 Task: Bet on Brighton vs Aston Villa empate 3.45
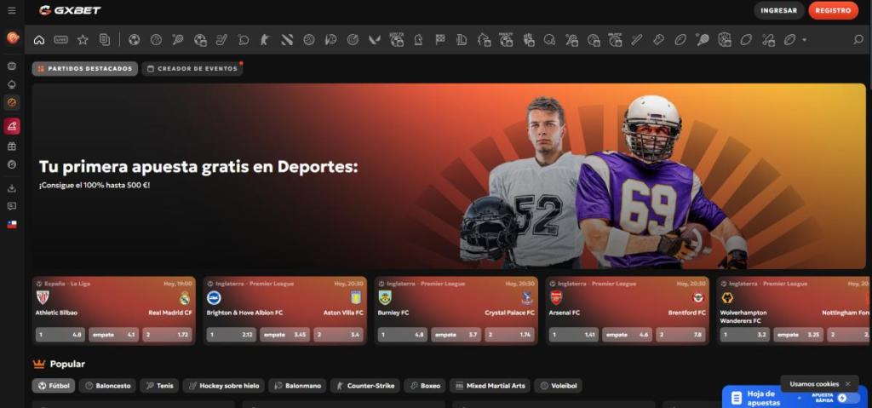tap(284, 335)
